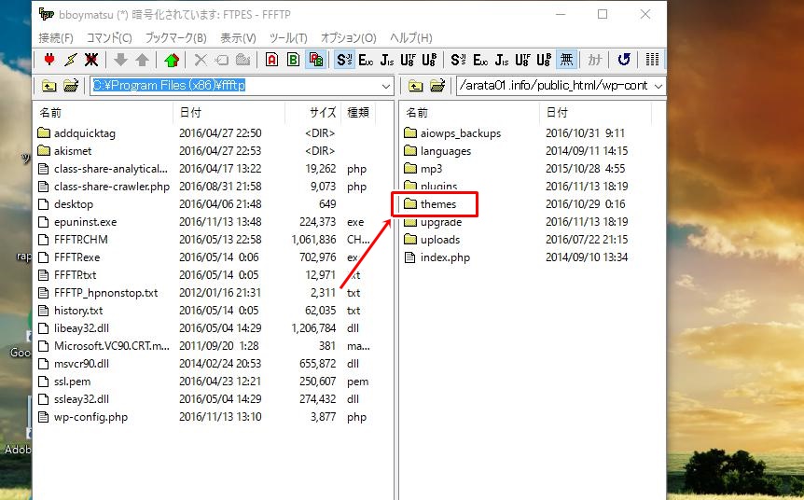Click the green Mirror Upload house icon
Viewport: 804px width, 500px height.
click(x=172, y=60)
